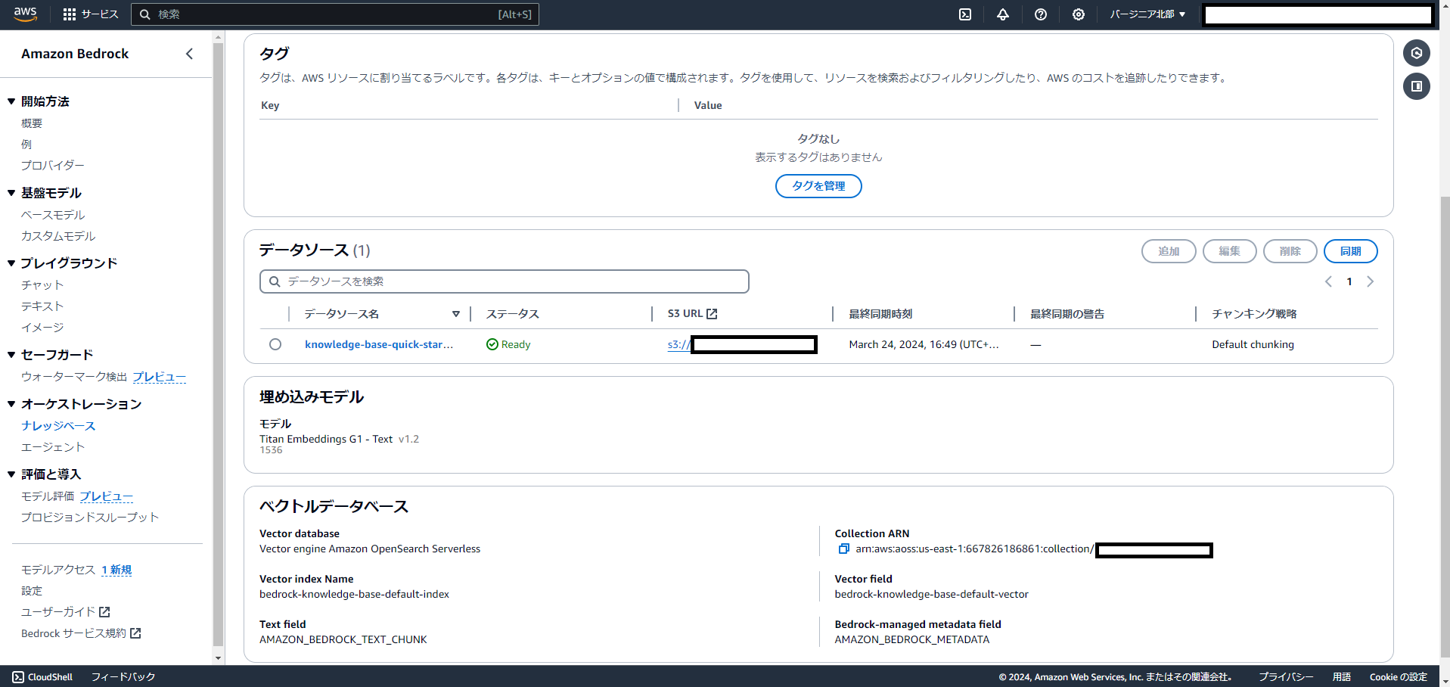The height and width of the screenshot is (687, 1450).
Task: Click the user guide external link icon
Action: pyautogui.click(x=104, y=611)
